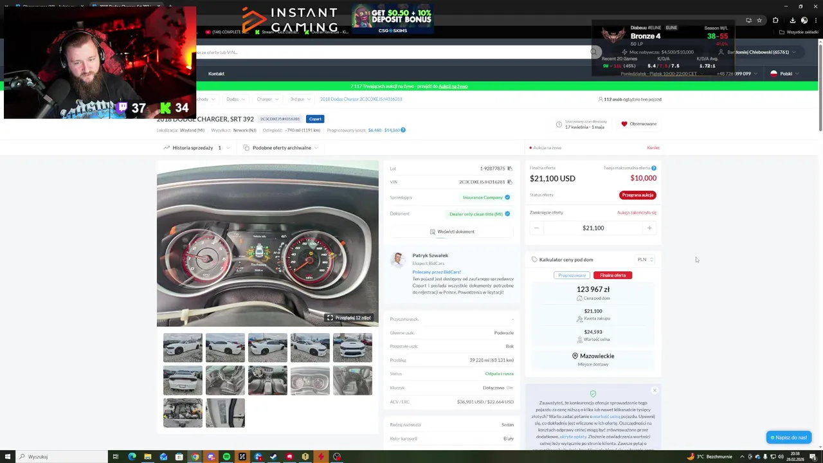Screen dimensions: 823x463
Task: Open info tooltip beside Twoja maksymalna oferta
Action: [x=654, y=168]
